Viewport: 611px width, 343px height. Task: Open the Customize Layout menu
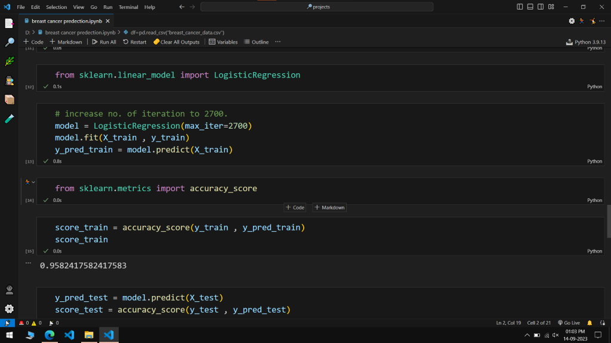point(551,7)
